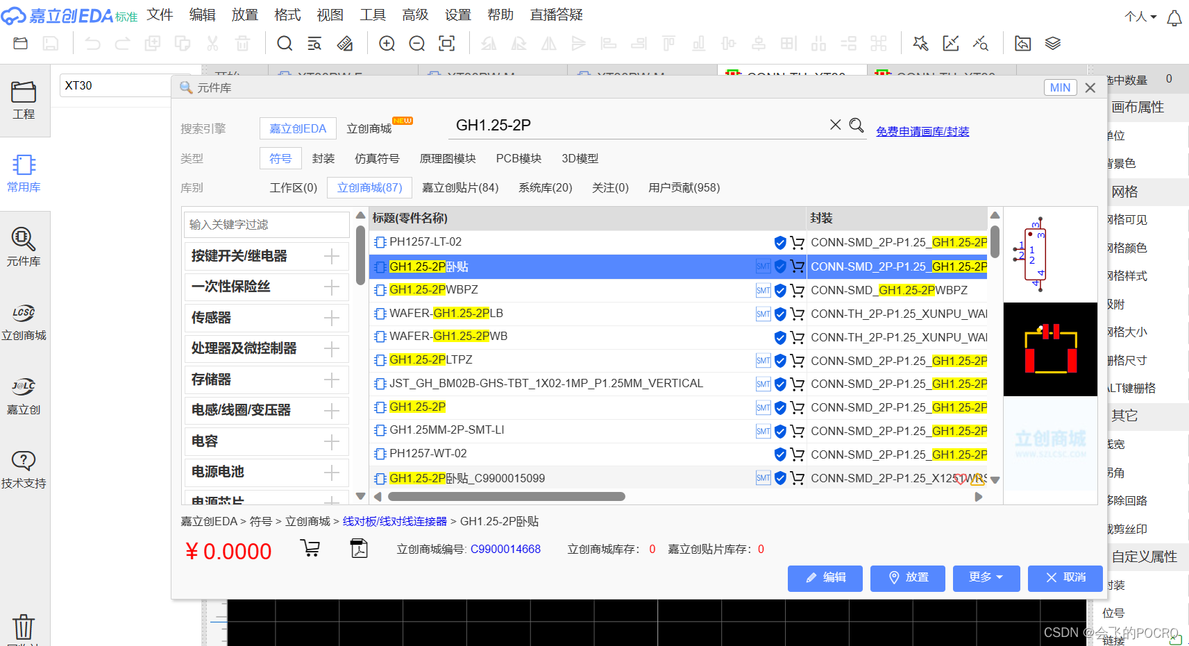Open the 文件 menu

coord(160,15)
